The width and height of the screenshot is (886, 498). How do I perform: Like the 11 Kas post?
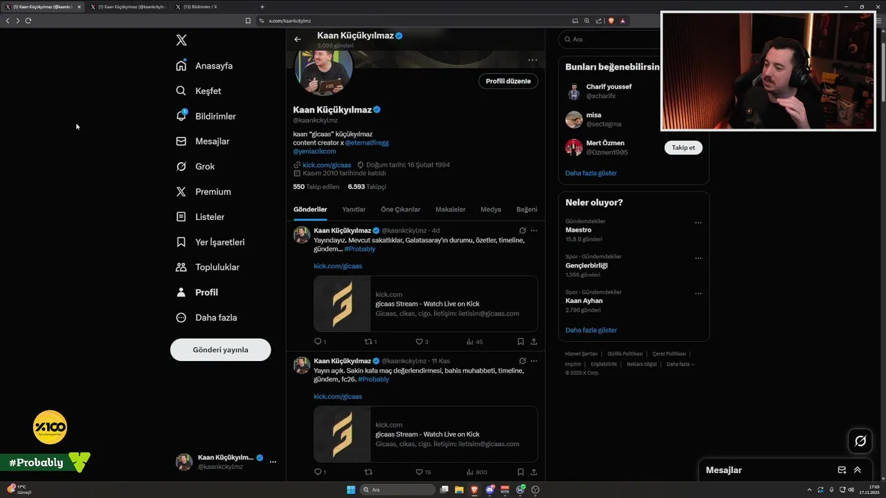[423, 472]
